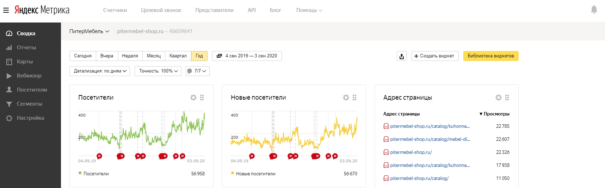Open settings gear of Посетители widget
The height and width of the screenshot is (188, 605).
pos(193,98)
